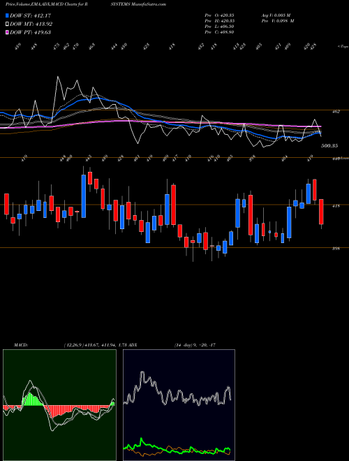Screen dimensions: 349x461
Task: Click the 500.35 value near EMA chart
Action: pyautogui.click(x=329, y=146)
